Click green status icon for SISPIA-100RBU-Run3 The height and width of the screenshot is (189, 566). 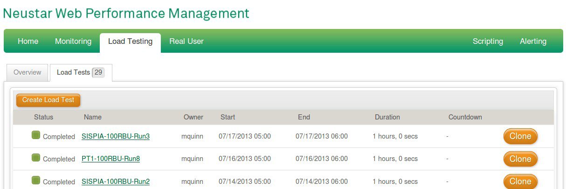[36, 135]
